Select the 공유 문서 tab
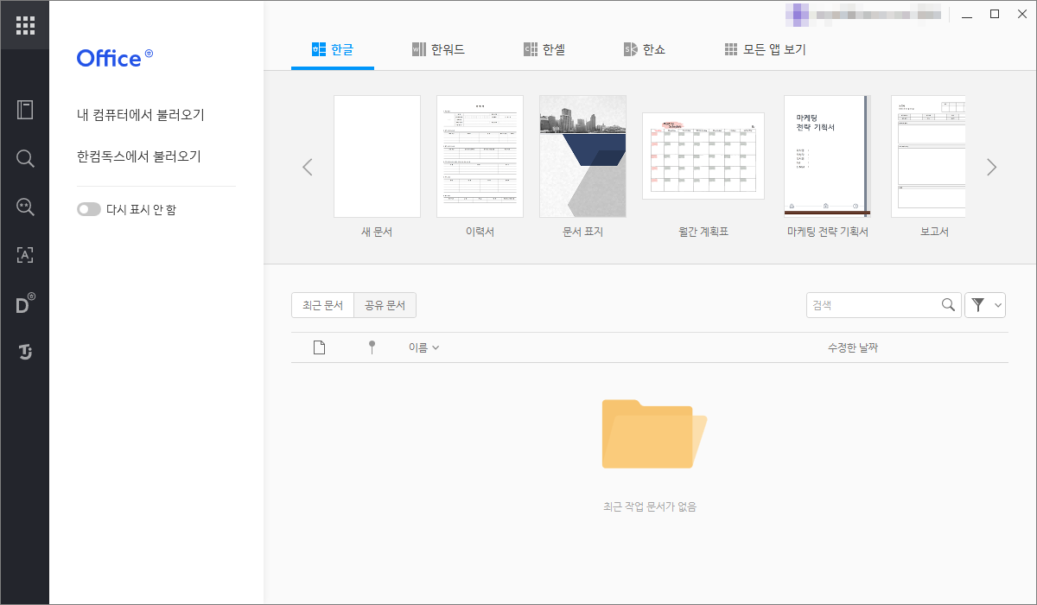 point(385,305)
